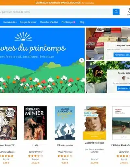This screenshot has width=130, height=167.
Task: Click star rating under Lucia
Action: [35, 156]
